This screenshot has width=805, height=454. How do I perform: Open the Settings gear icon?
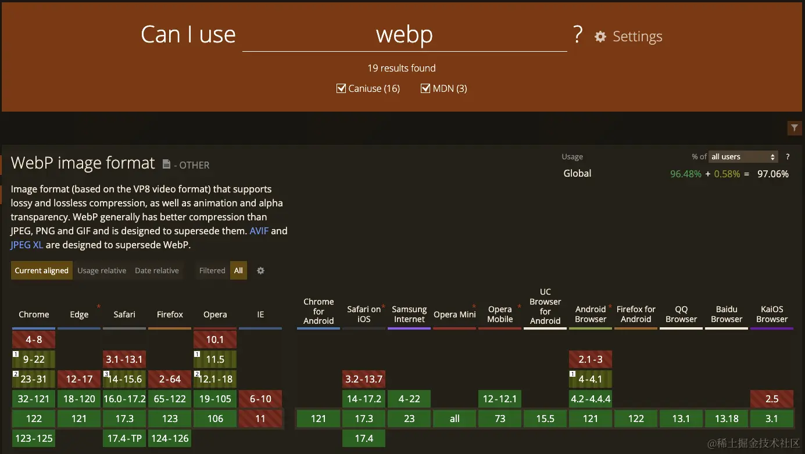600,37
